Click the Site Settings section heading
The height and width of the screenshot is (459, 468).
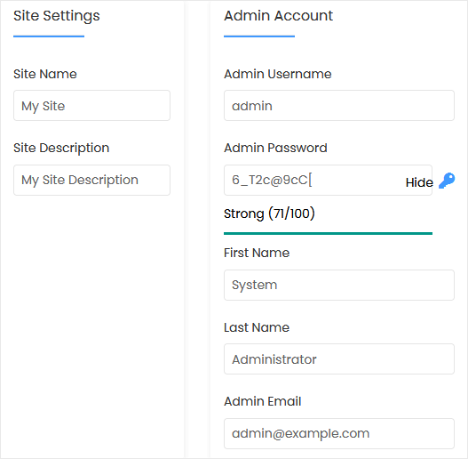click(57, 16)
